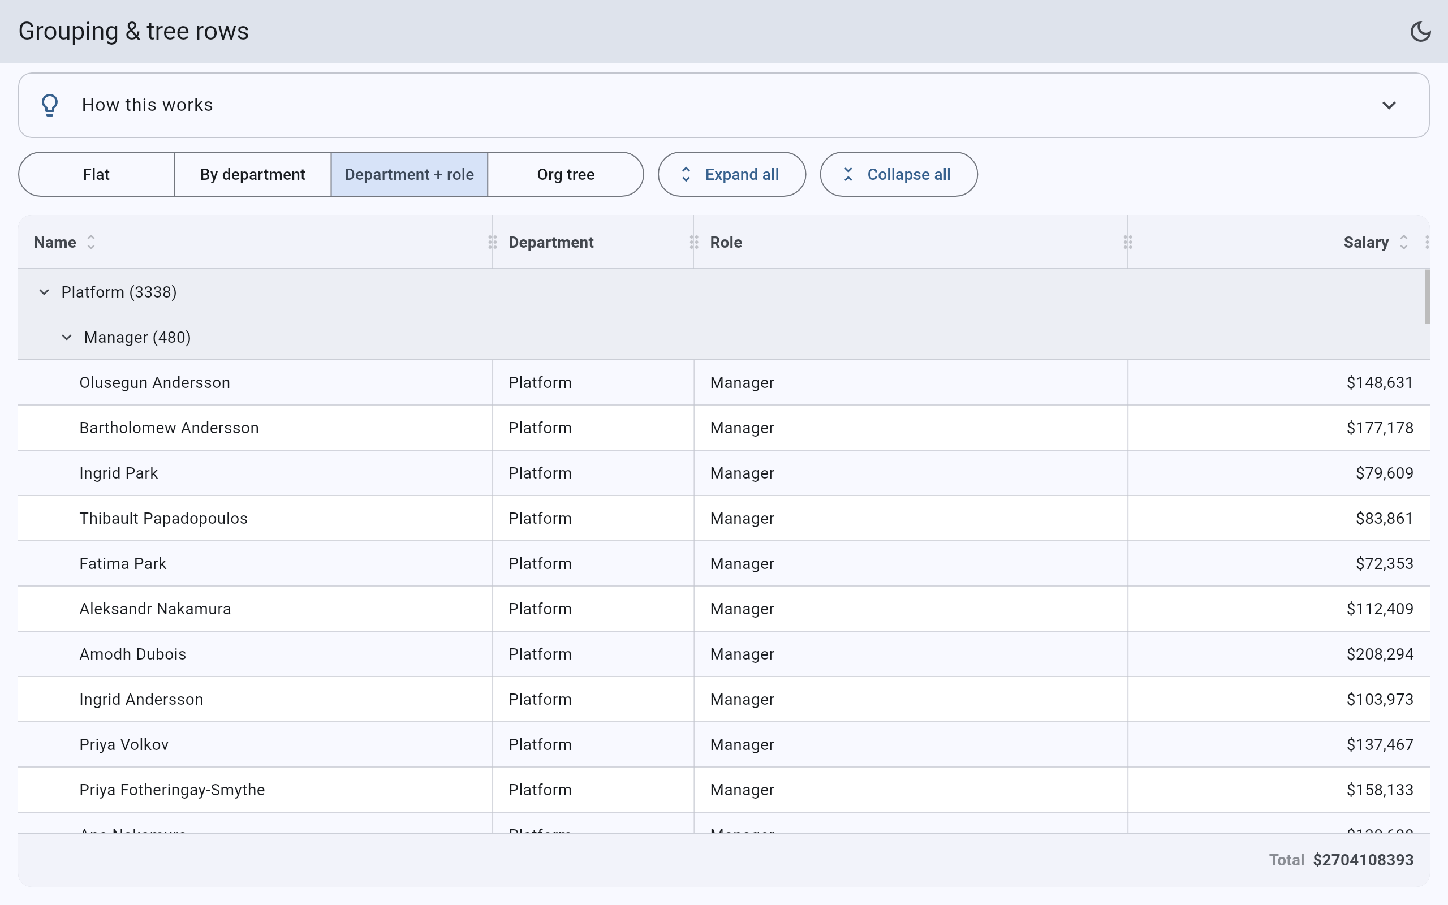The height and width of the screenshot is (905, 1448).
Task: Click salary $103,973
Action: click(x=1380, y=699)
